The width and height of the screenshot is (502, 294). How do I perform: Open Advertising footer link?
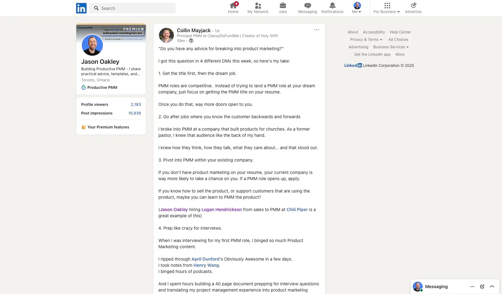[x=358, y=47]
